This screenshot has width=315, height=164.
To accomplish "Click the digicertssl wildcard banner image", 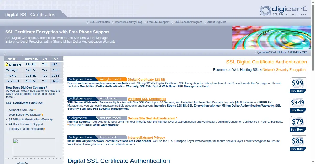I will point(97,99).
